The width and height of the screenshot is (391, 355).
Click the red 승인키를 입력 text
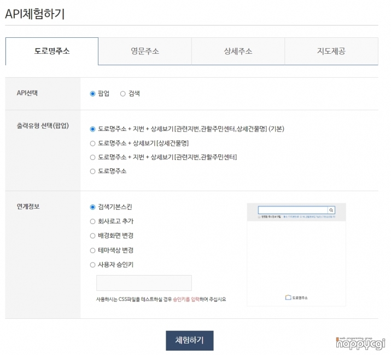[x=186, y=299]
